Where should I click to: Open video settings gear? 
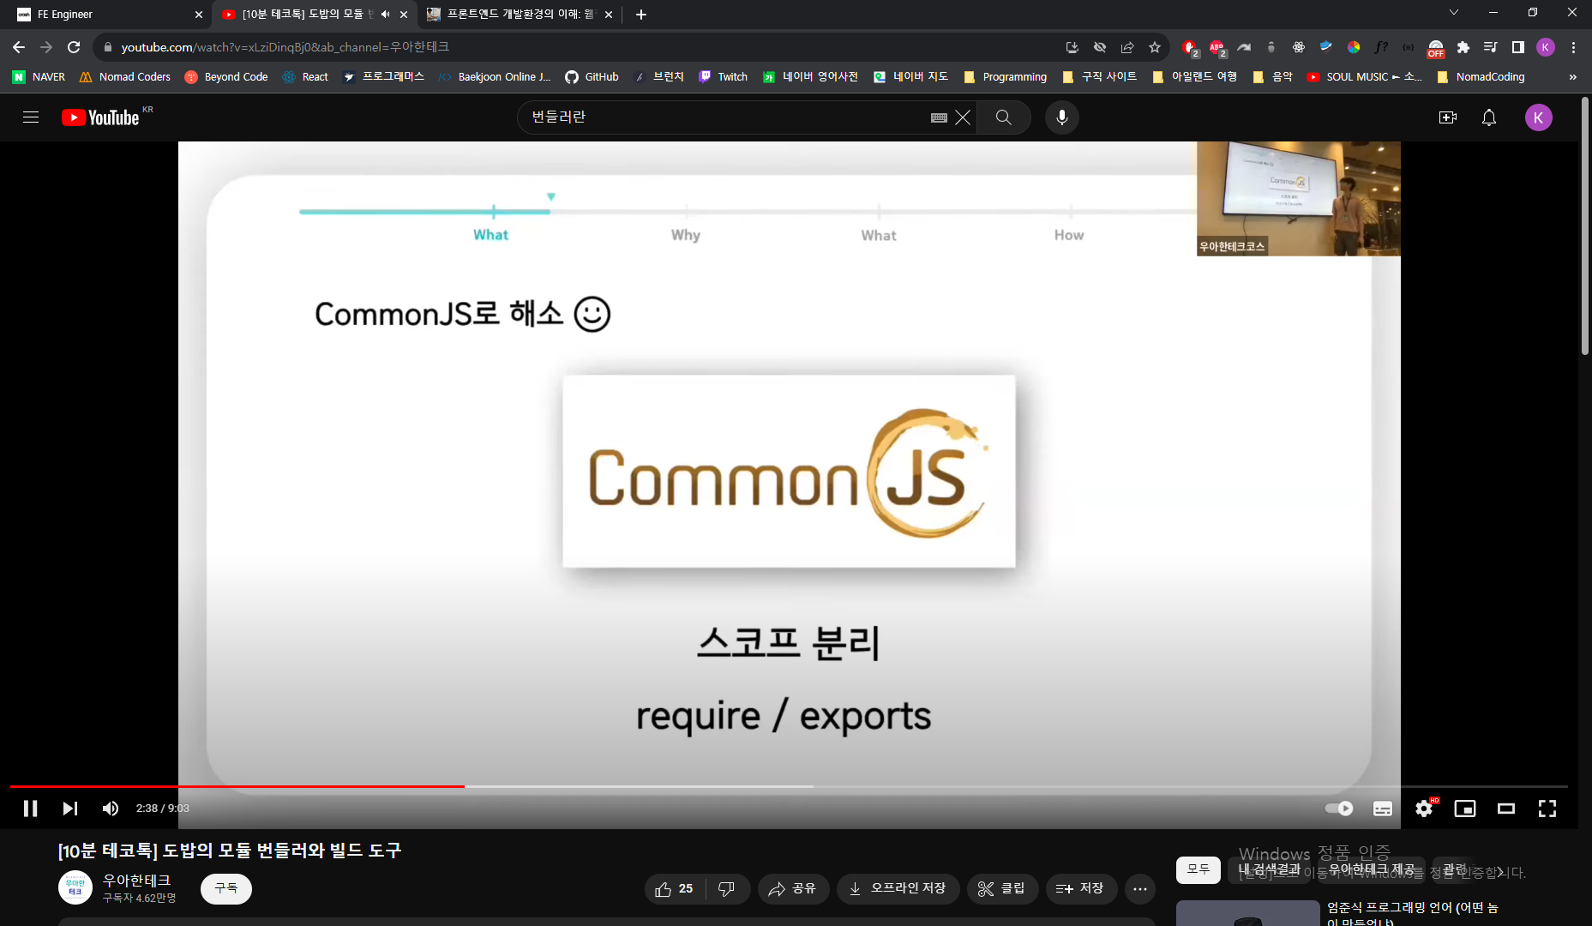pos(1424,809)
